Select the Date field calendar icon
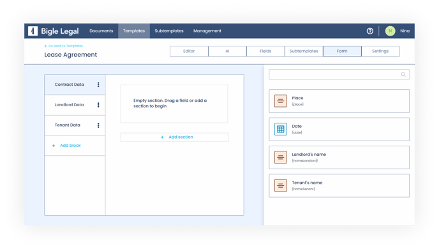The width and height of the screenshot is (439, 250). [281, 129]
